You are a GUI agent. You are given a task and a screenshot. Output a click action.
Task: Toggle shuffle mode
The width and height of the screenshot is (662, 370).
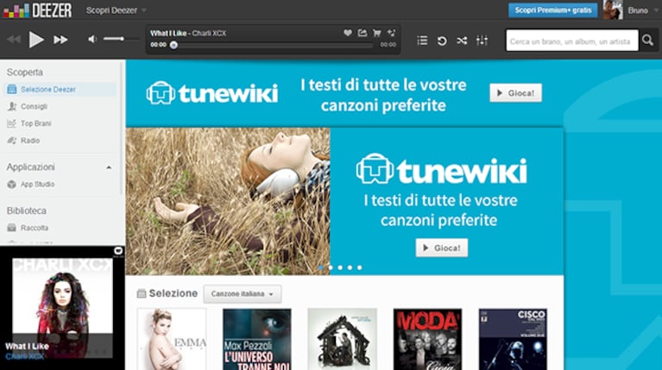click(x=462, y=41)
